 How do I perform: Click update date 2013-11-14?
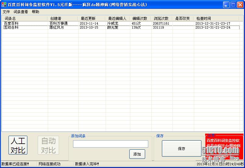pyautogui.click(x=89, y=23)
